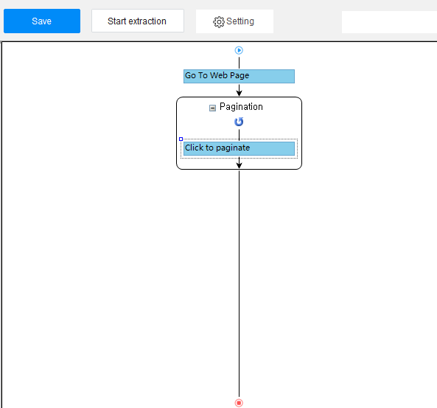437x408 pixels.
Task: Click the blue square selection handle
Action: 181,139
